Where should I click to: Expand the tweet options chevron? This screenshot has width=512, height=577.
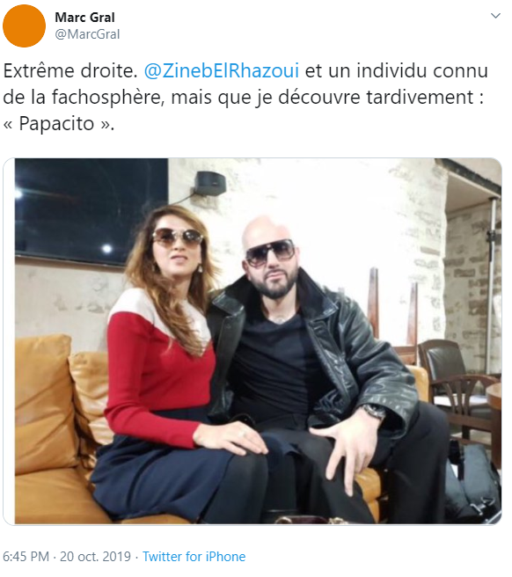click(x=496, y=16)
